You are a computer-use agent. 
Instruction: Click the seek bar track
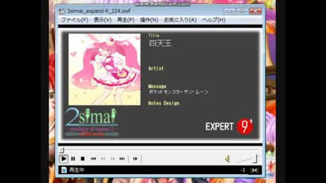160,149
